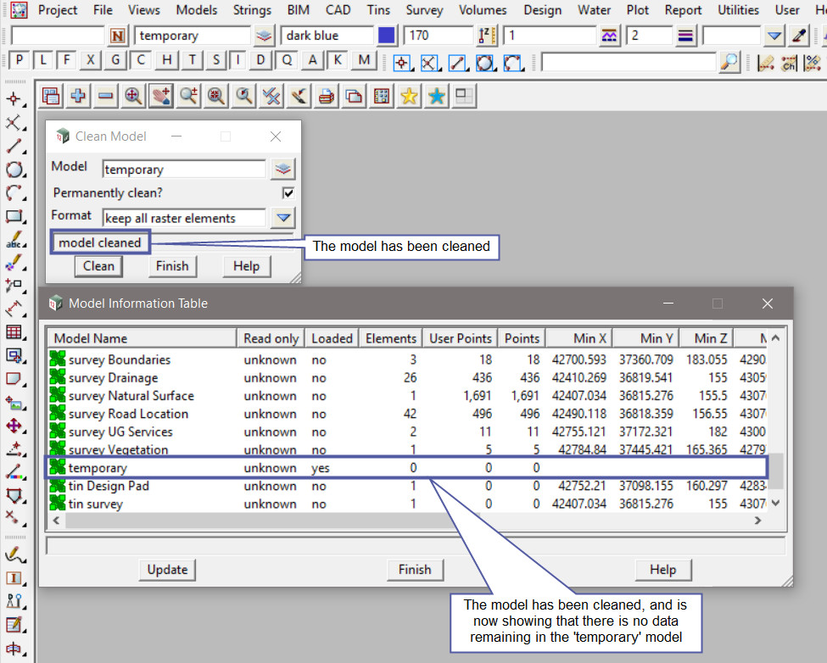Expand the Format dropdown arrow

(282, 218)
